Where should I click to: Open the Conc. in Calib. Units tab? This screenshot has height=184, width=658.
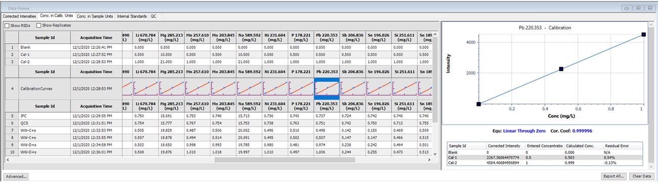coord(56,16)
